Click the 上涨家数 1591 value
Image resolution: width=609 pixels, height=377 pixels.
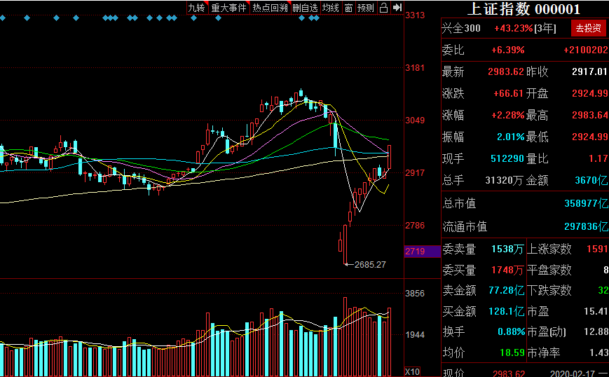(x=597, y=249)
